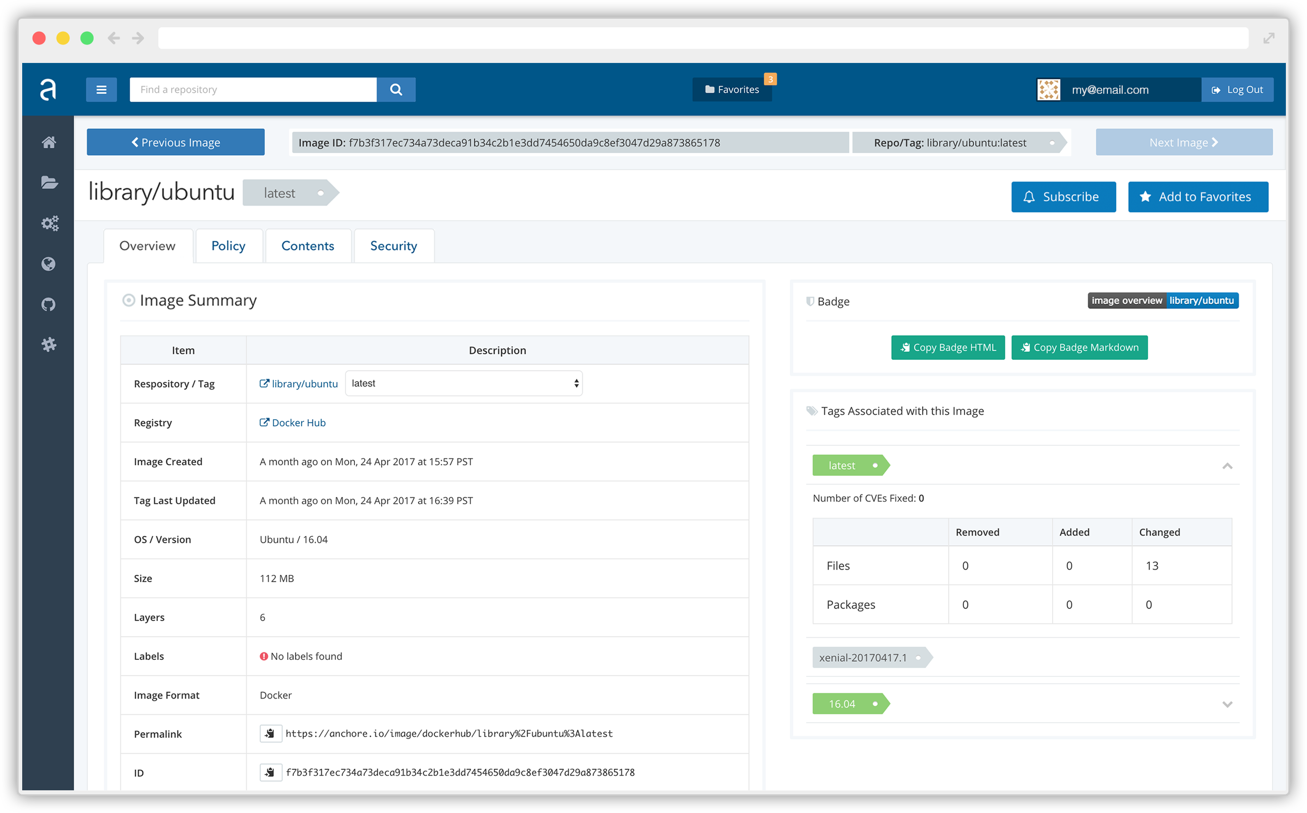Switch to the Security tab

click(394, 246)
